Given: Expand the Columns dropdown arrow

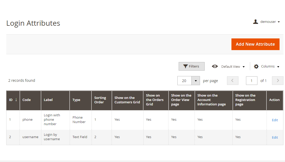Looking at the screenshot, I should coord(278,67).
